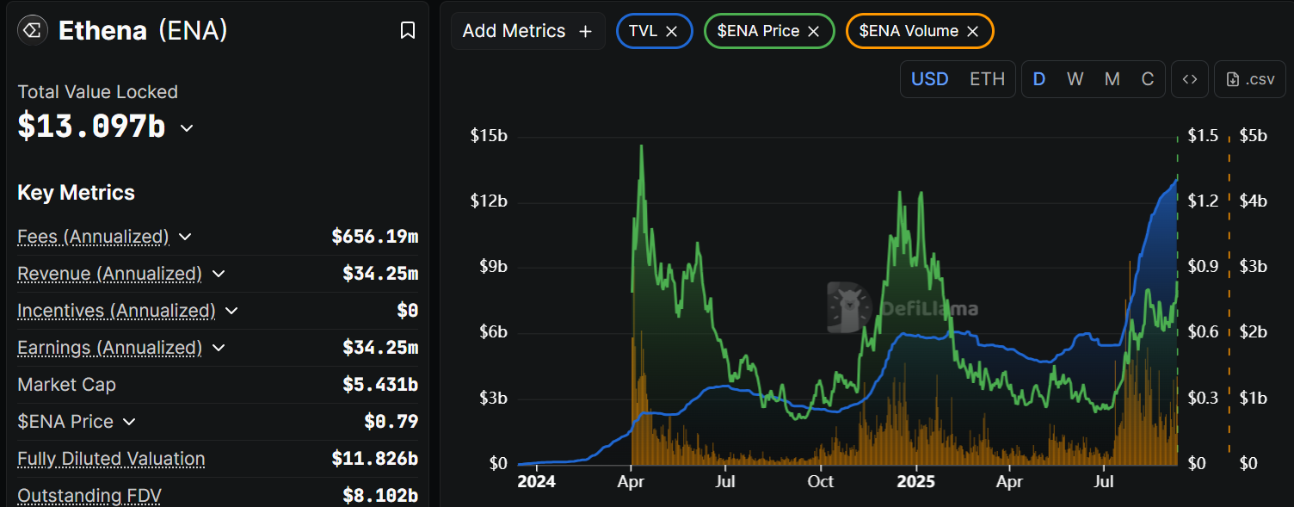Click the $5b volume axis label

coord(1253,136)
